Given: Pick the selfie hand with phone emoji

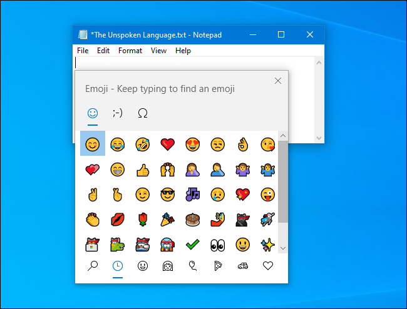Looking at the screenshot, I should coord(217,220).
